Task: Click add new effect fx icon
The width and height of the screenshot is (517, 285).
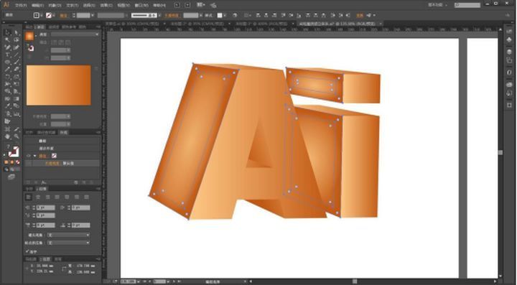Action: 44,182
